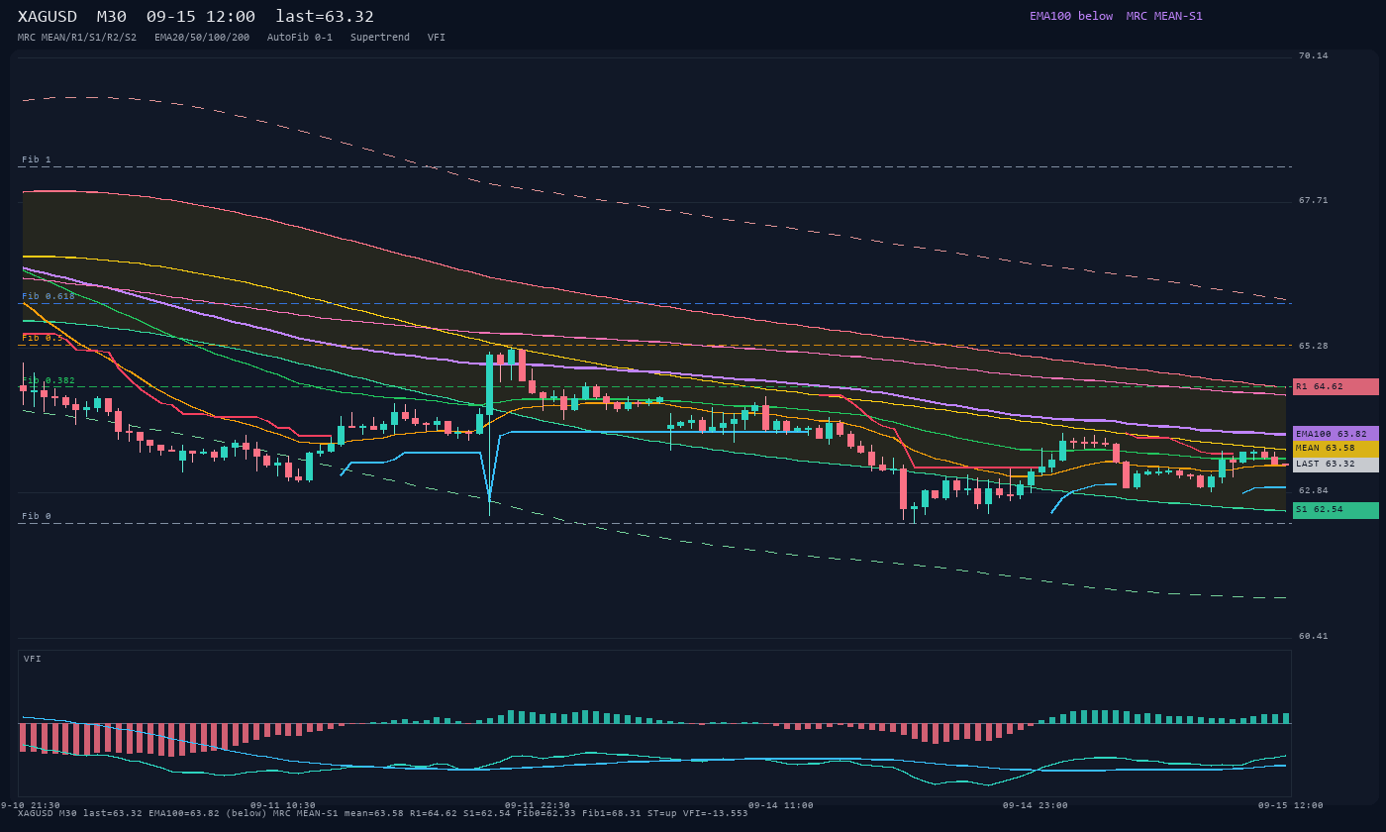This screenshot has height=832, width=1386.
Task: Click the yellow 'MEAN 63.58' price tag
Action: (1336, 449)
